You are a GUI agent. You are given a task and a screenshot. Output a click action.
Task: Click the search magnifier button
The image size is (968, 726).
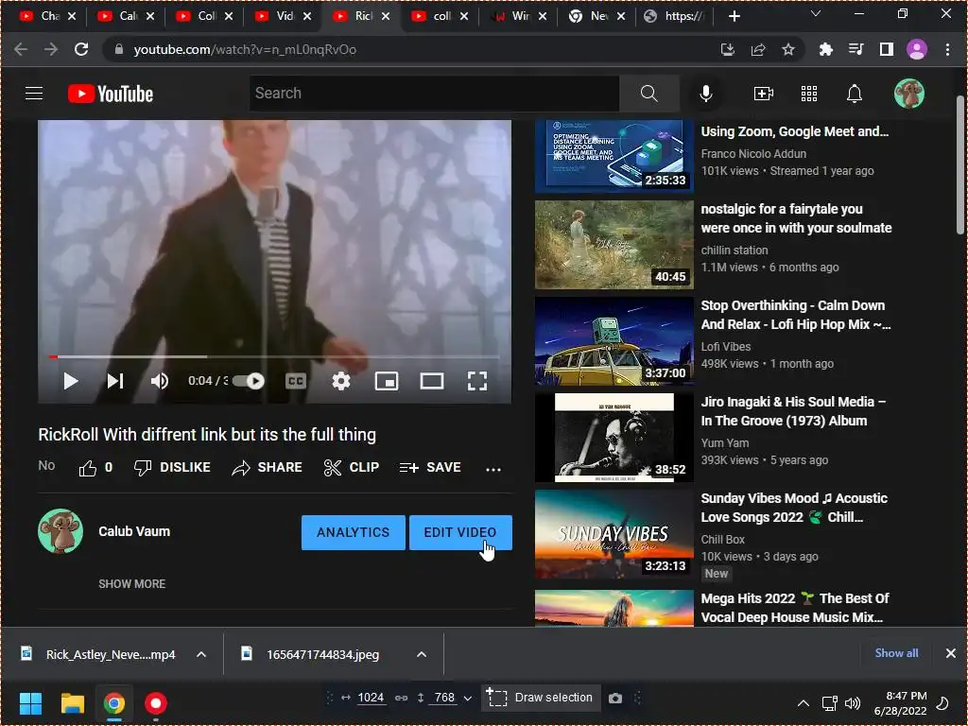[x=648, y=94]
